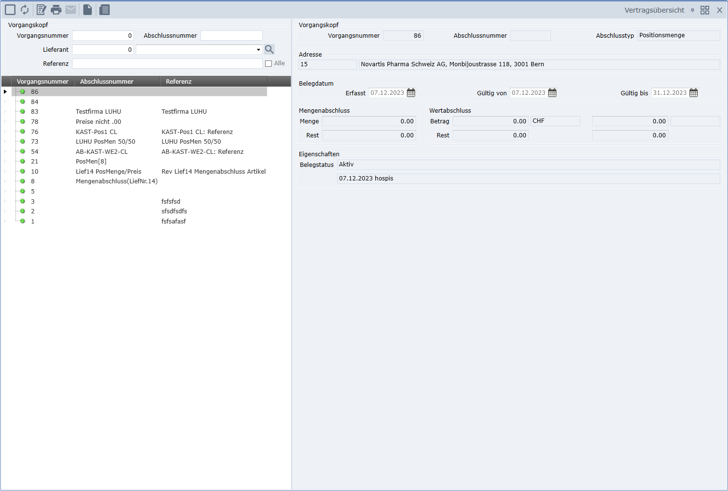Viewport: 728px width, 491px height.
Task: Pin the Vertragsübersicht panel
Action: pos(692,10)
